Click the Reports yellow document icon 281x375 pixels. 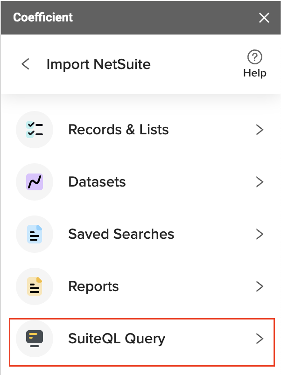pyautogui.click(x=35, y=286)
